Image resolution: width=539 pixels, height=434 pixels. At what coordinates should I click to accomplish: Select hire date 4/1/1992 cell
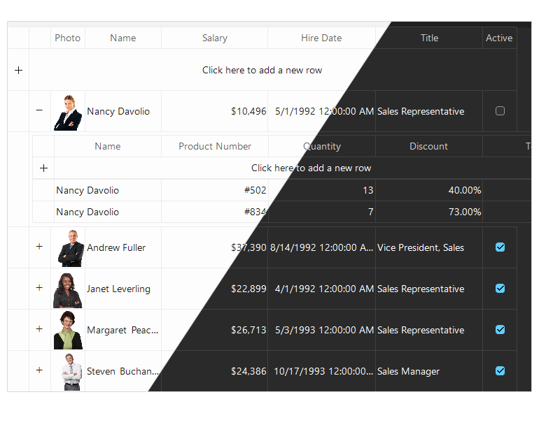pyautogui.click(x=322, y=289)
